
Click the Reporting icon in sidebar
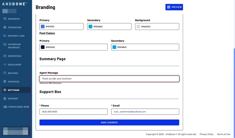coord(5,56)
